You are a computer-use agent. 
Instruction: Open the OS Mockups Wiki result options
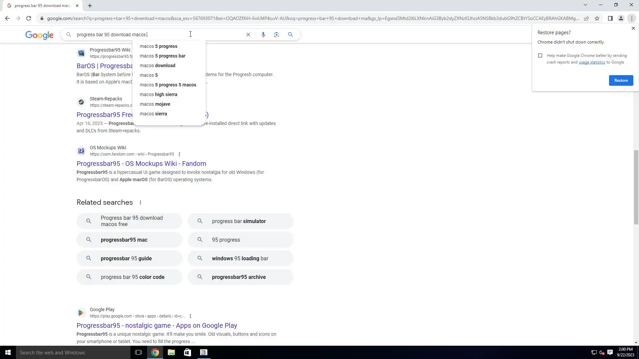coord(179,154)
